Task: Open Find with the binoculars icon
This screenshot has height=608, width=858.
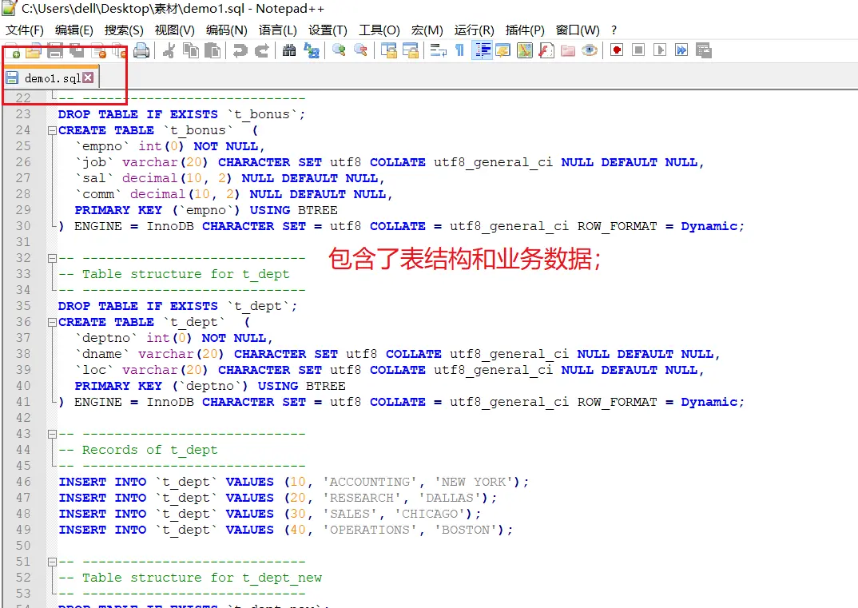Action: pyautogui.click(x=289, y=51)
